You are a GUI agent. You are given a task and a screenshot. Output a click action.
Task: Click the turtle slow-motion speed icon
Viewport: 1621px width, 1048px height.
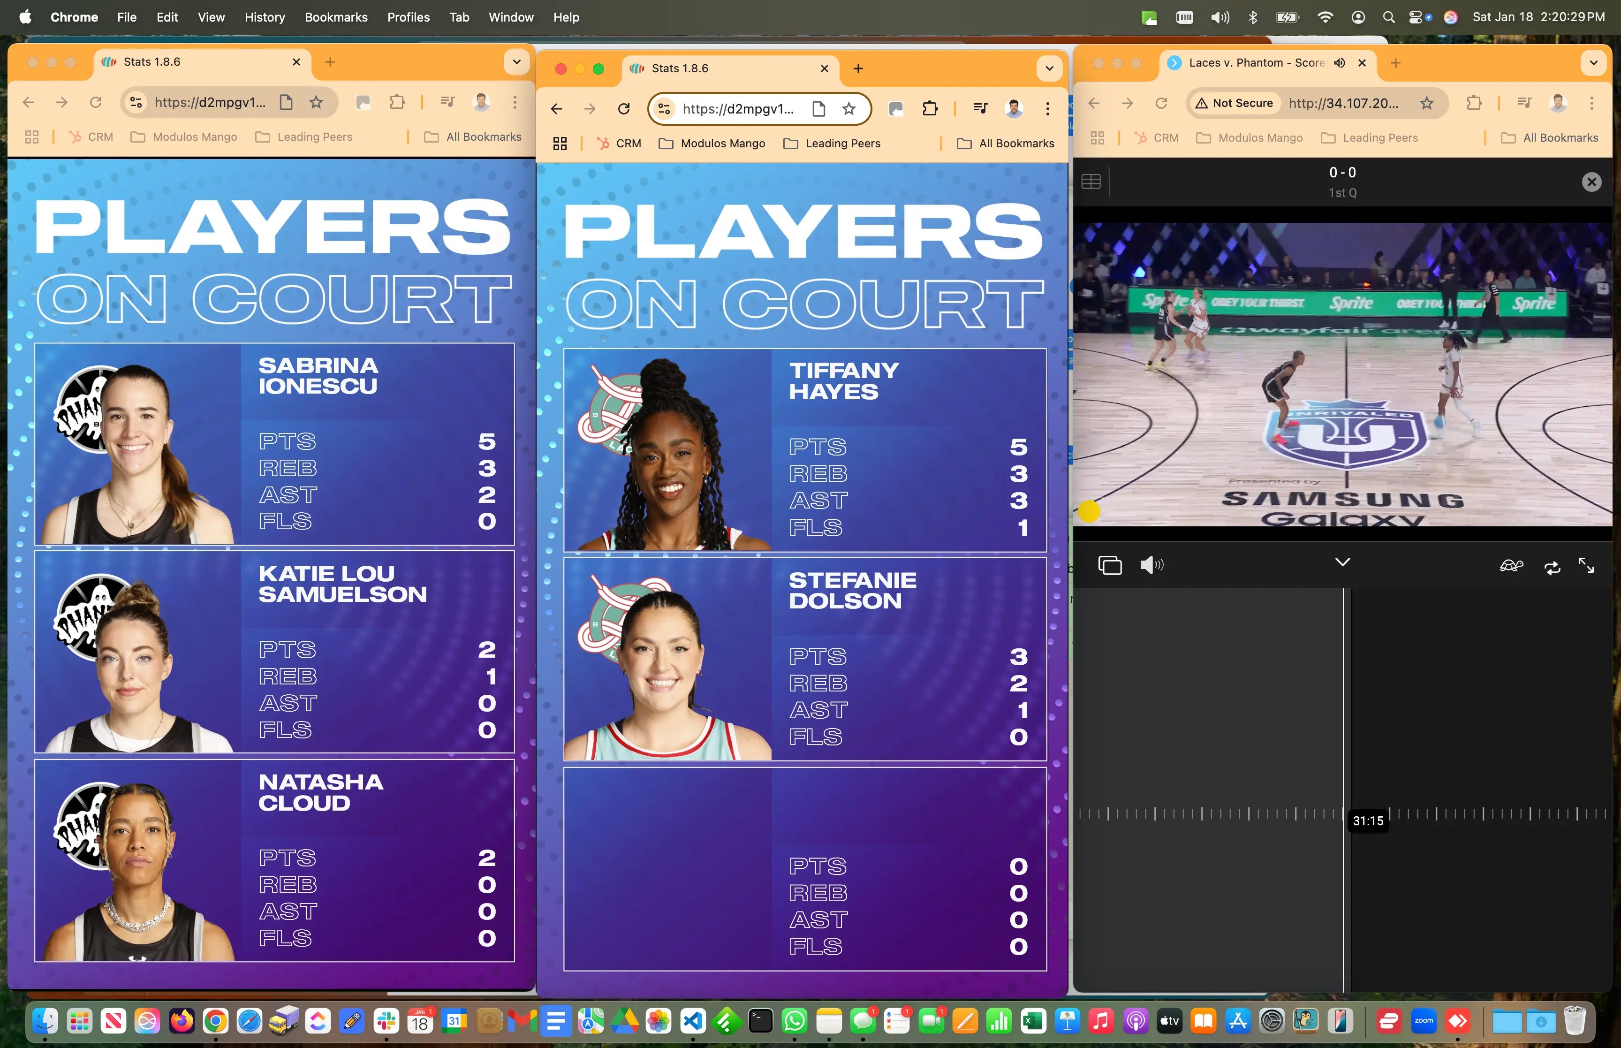click(x=1511, y=565)
